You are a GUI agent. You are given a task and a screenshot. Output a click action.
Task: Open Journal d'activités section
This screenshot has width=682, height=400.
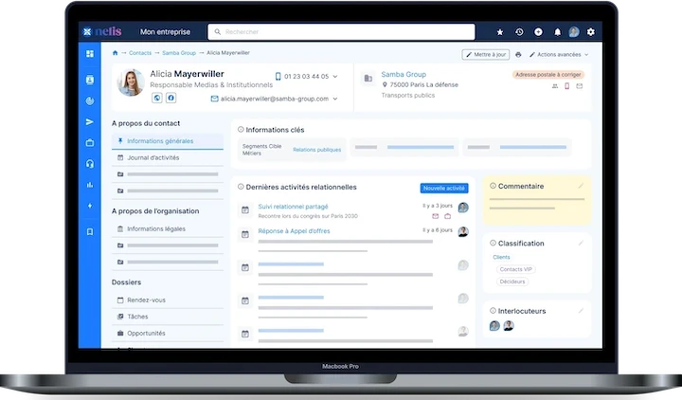click(x=168, y=157)
